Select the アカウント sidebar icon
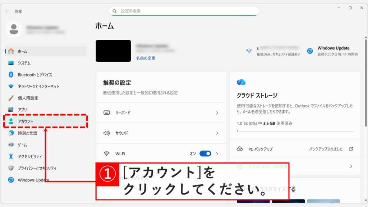This screenshot has width=368, height=207. point(10,121)
